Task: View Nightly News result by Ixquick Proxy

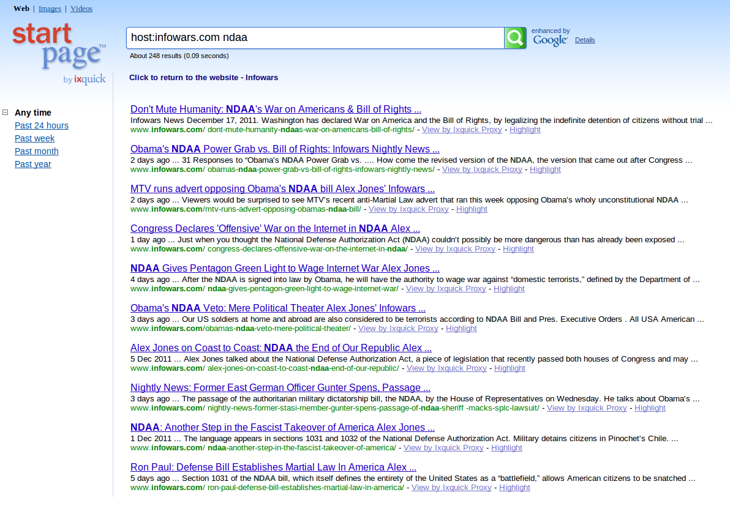Action: pos(587,408)
